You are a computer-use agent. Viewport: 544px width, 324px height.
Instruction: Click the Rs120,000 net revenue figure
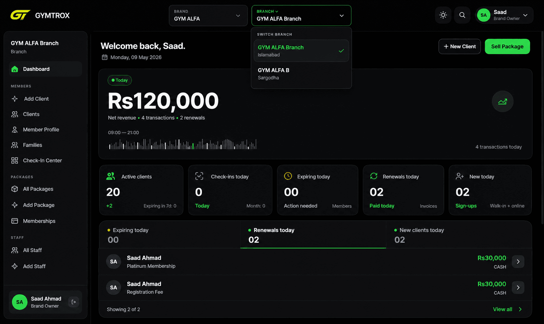[163, 101]
